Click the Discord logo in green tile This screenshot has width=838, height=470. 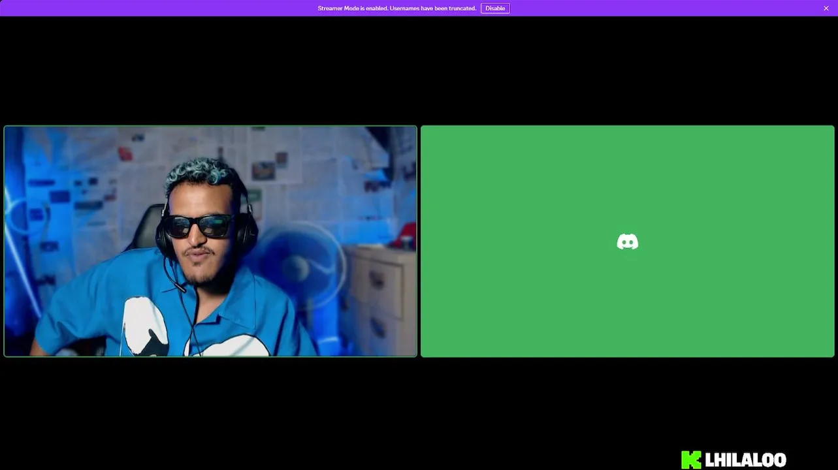[627, 242]
